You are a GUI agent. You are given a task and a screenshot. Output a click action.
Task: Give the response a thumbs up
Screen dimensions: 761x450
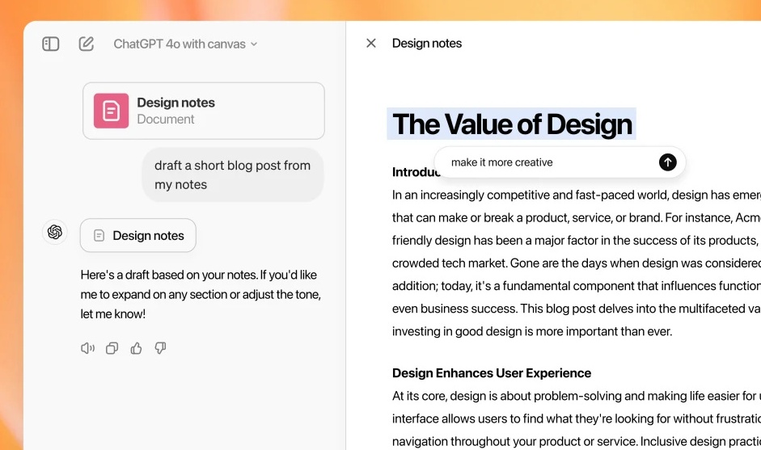click(136, 348)
